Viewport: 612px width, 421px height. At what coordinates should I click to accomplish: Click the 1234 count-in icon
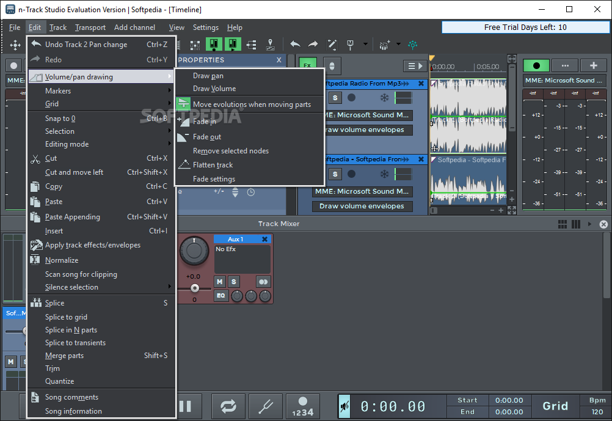[303, 406]
